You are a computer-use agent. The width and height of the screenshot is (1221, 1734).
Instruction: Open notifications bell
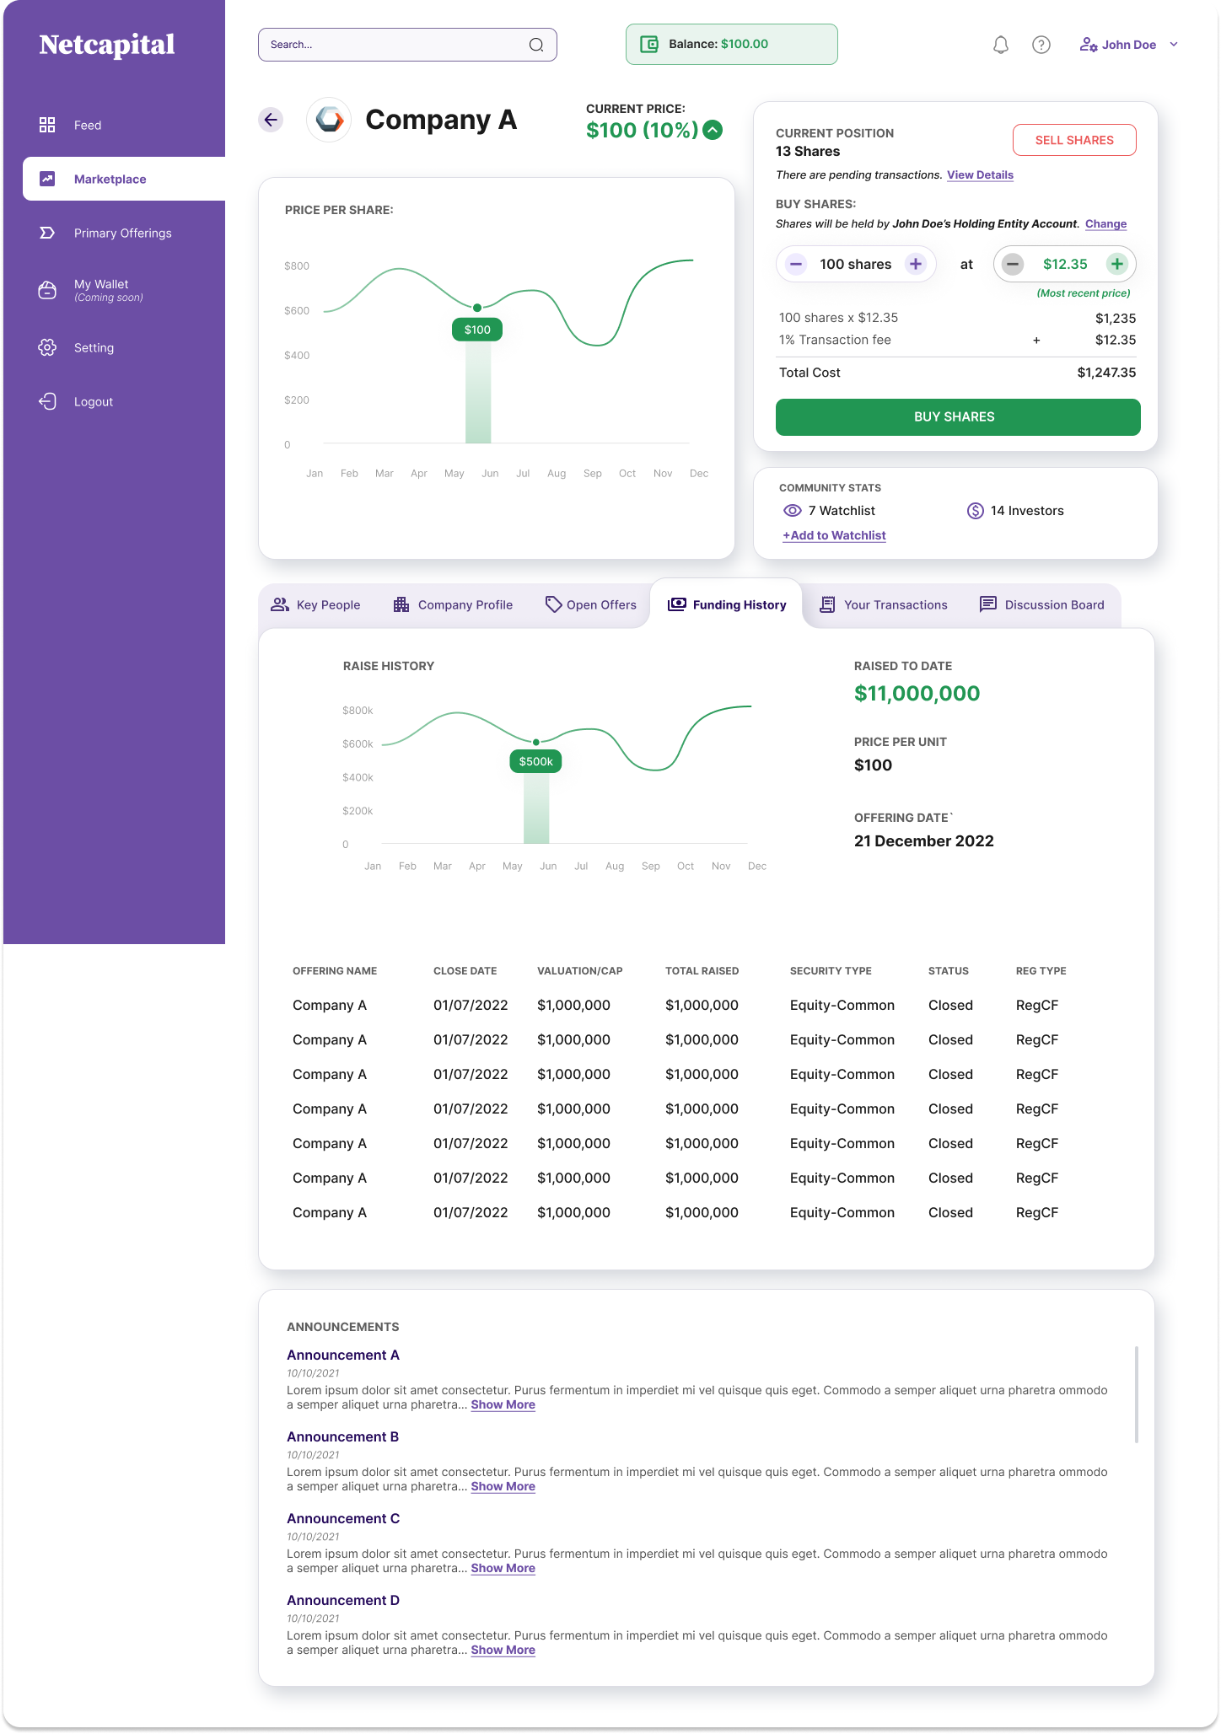pos(1001,45)
